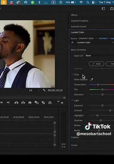
Task: Collapse the Light section chevron
Action: pyautogui.click(x=72, y=100)
